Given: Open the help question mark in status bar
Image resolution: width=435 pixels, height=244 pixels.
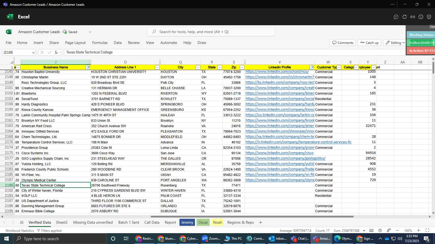Looking at the screenshot, I should tap(380, 230).
